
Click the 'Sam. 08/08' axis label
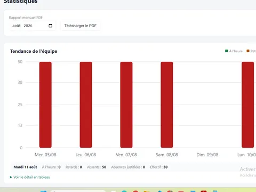coord(167,155)
